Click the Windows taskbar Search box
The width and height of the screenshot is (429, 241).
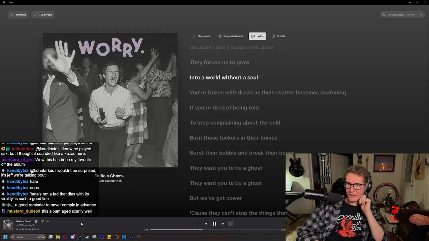coord(28,237)
